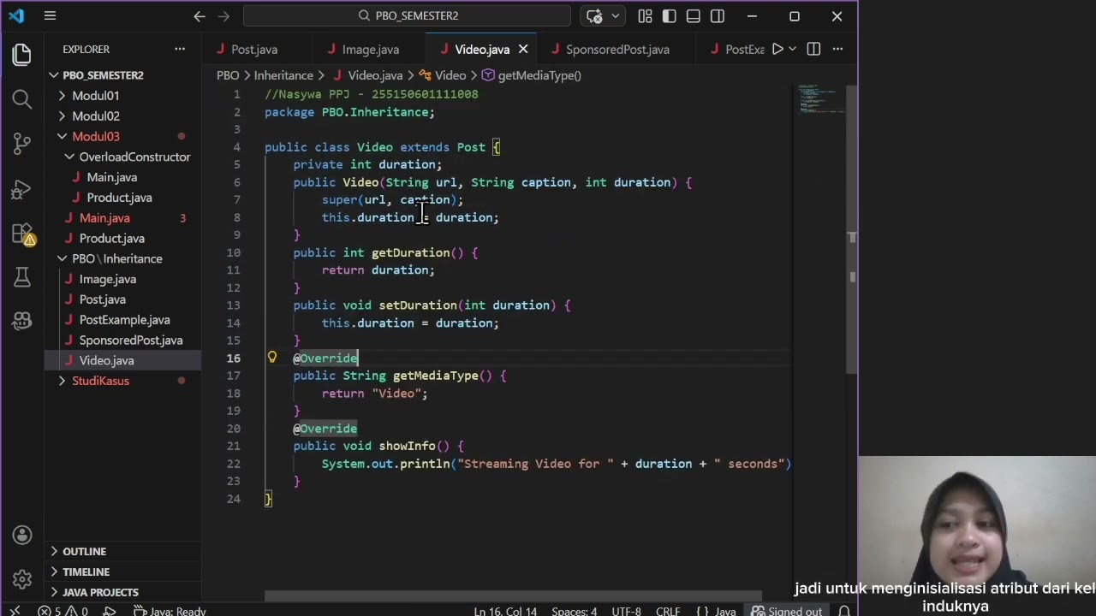The image size is (1096, 616).
Task: Open the Search view in activity bar
Action: (x=22, y=99)
